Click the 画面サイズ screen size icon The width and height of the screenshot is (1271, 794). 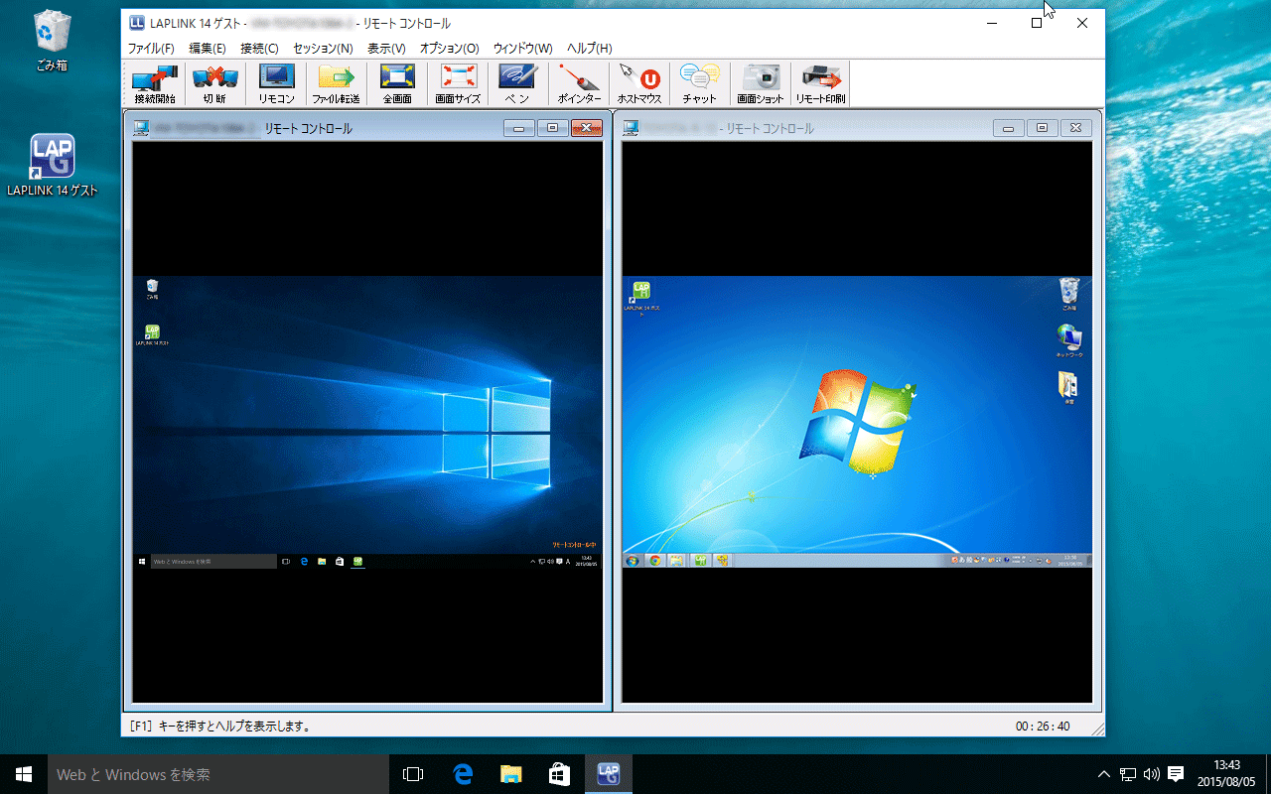coord(458,83)
